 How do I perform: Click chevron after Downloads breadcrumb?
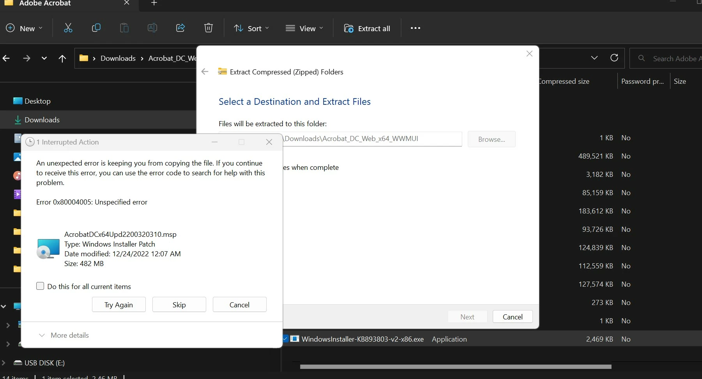(x=142, y=58)
